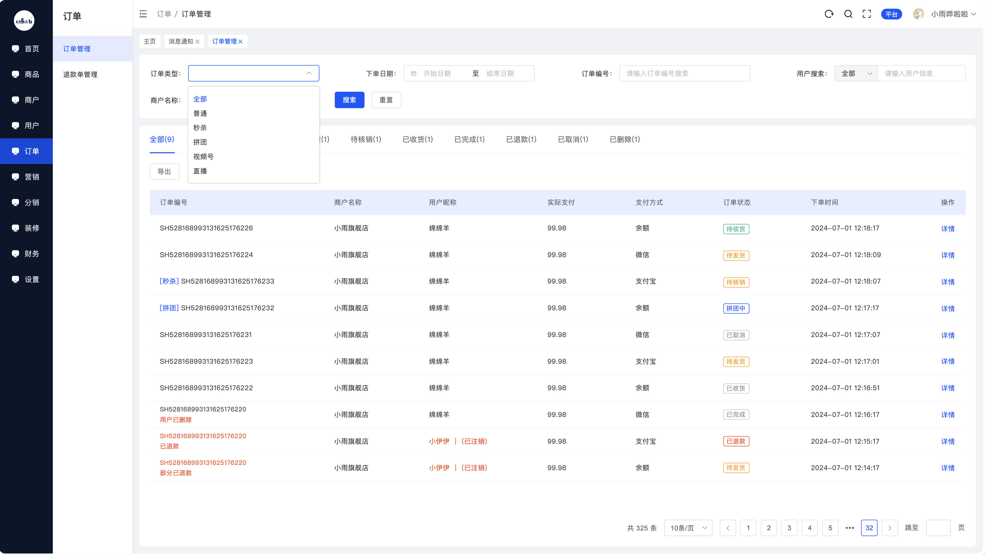Image resolution: width=985 pixels, height=555 pixels.
Task: Open the 10条/页 page size selector
Action: click(x=688, y=528)
